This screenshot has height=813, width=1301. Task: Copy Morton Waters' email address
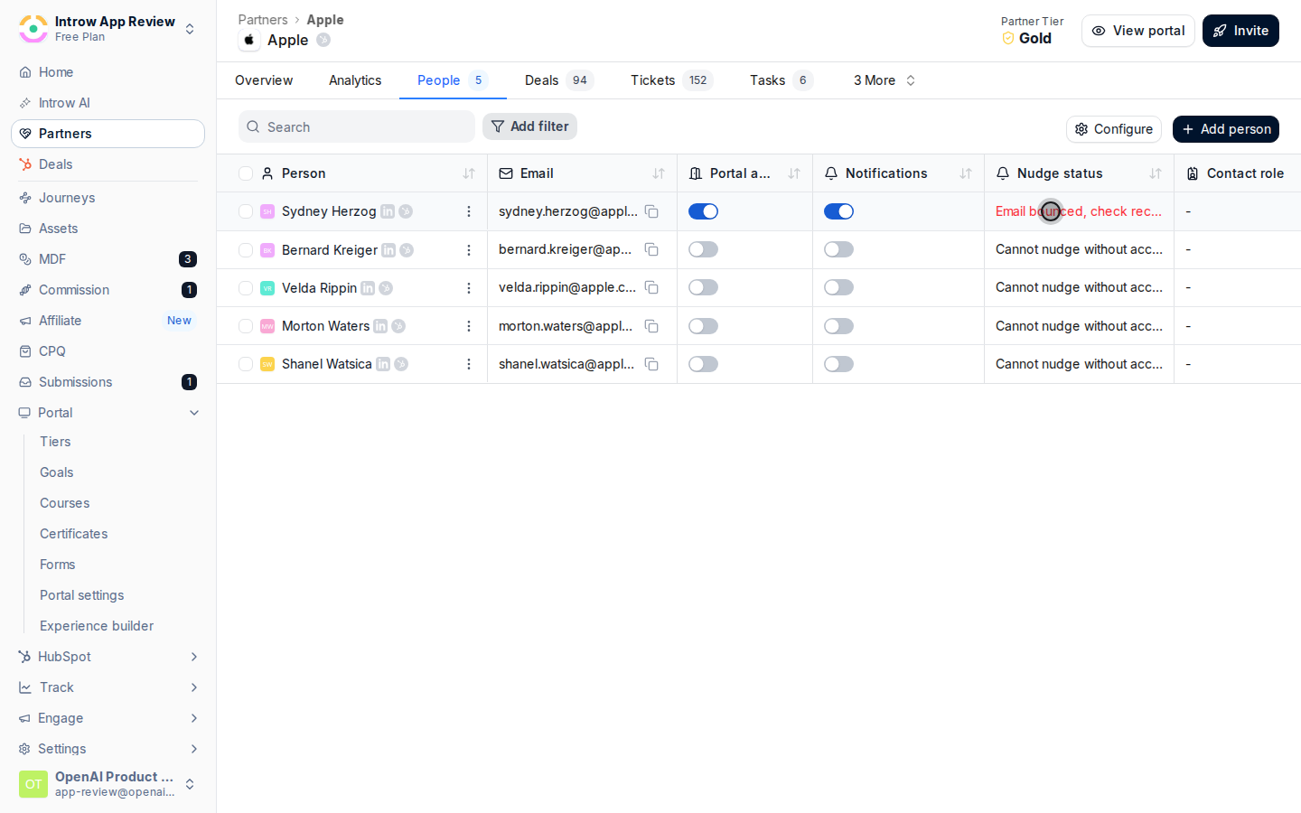(x=651, y=326)
